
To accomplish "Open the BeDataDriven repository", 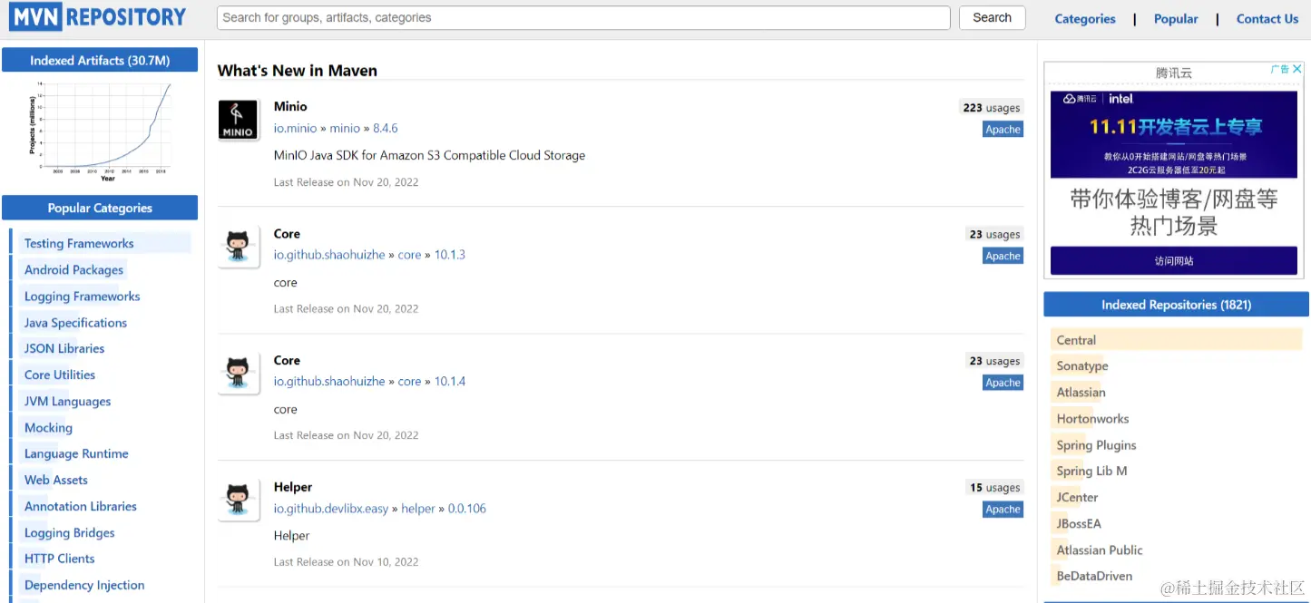I will point(1094,576).
